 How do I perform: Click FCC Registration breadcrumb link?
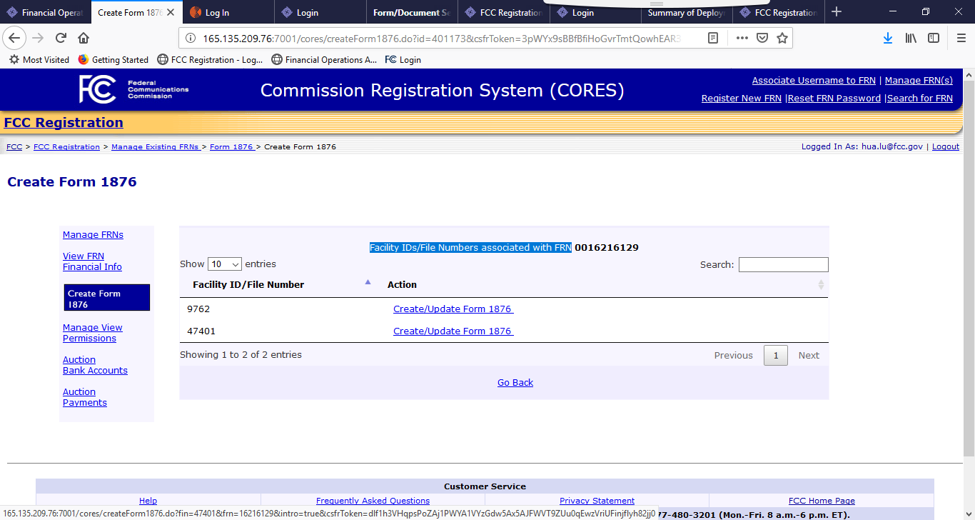coord(66,147)
